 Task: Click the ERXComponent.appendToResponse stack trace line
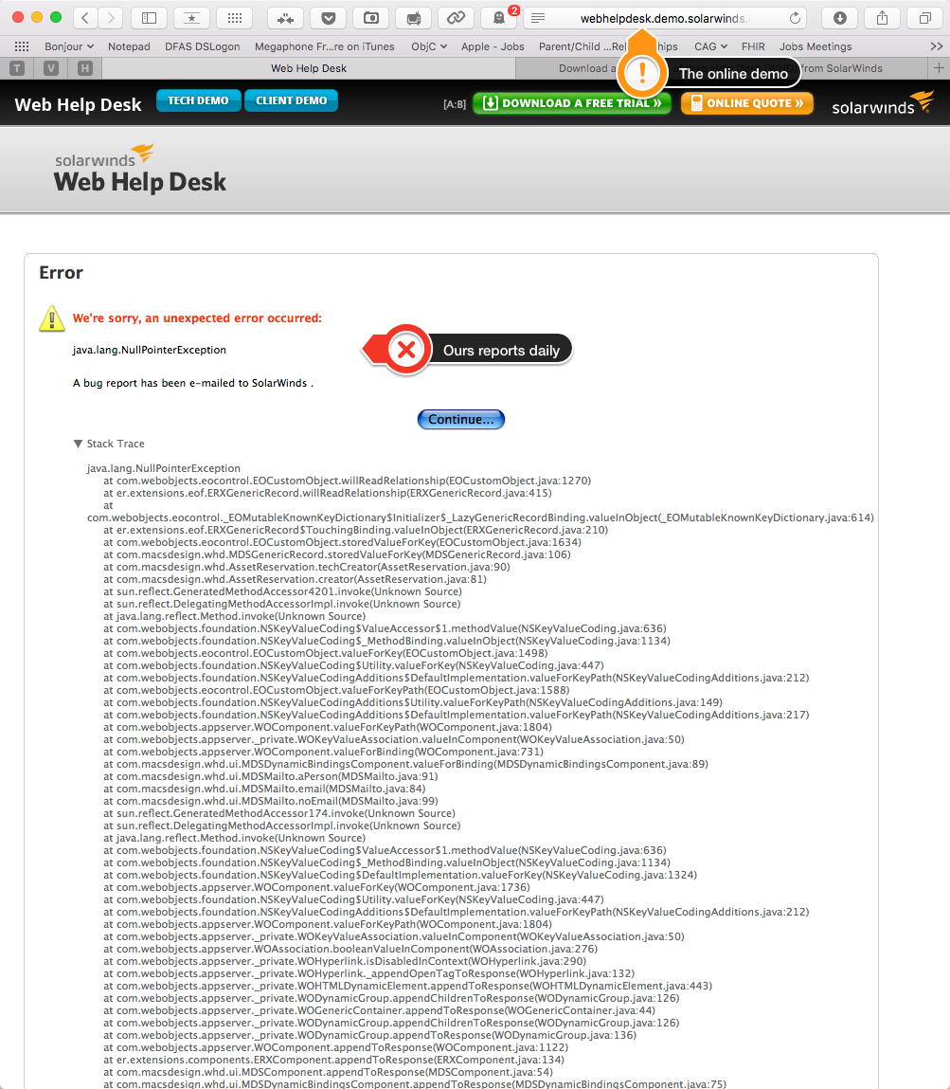[x=333, y=1060]
